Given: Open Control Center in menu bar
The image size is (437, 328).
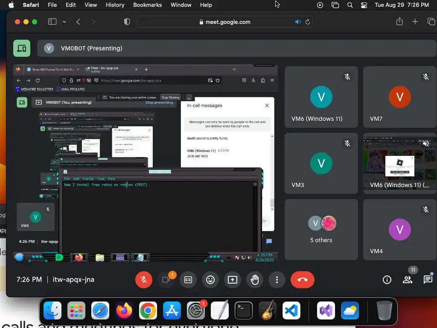Looking at the screenshot, I should click(x=364, y=5).
